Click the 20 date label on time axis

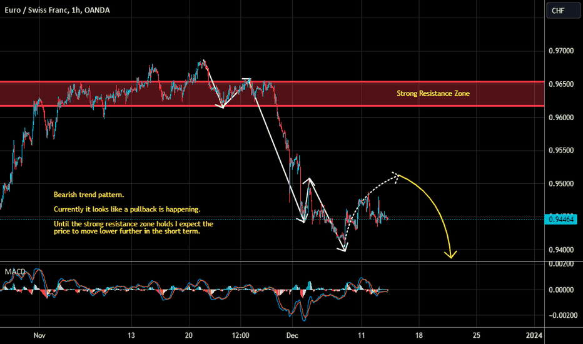click(x=189, y=335)
